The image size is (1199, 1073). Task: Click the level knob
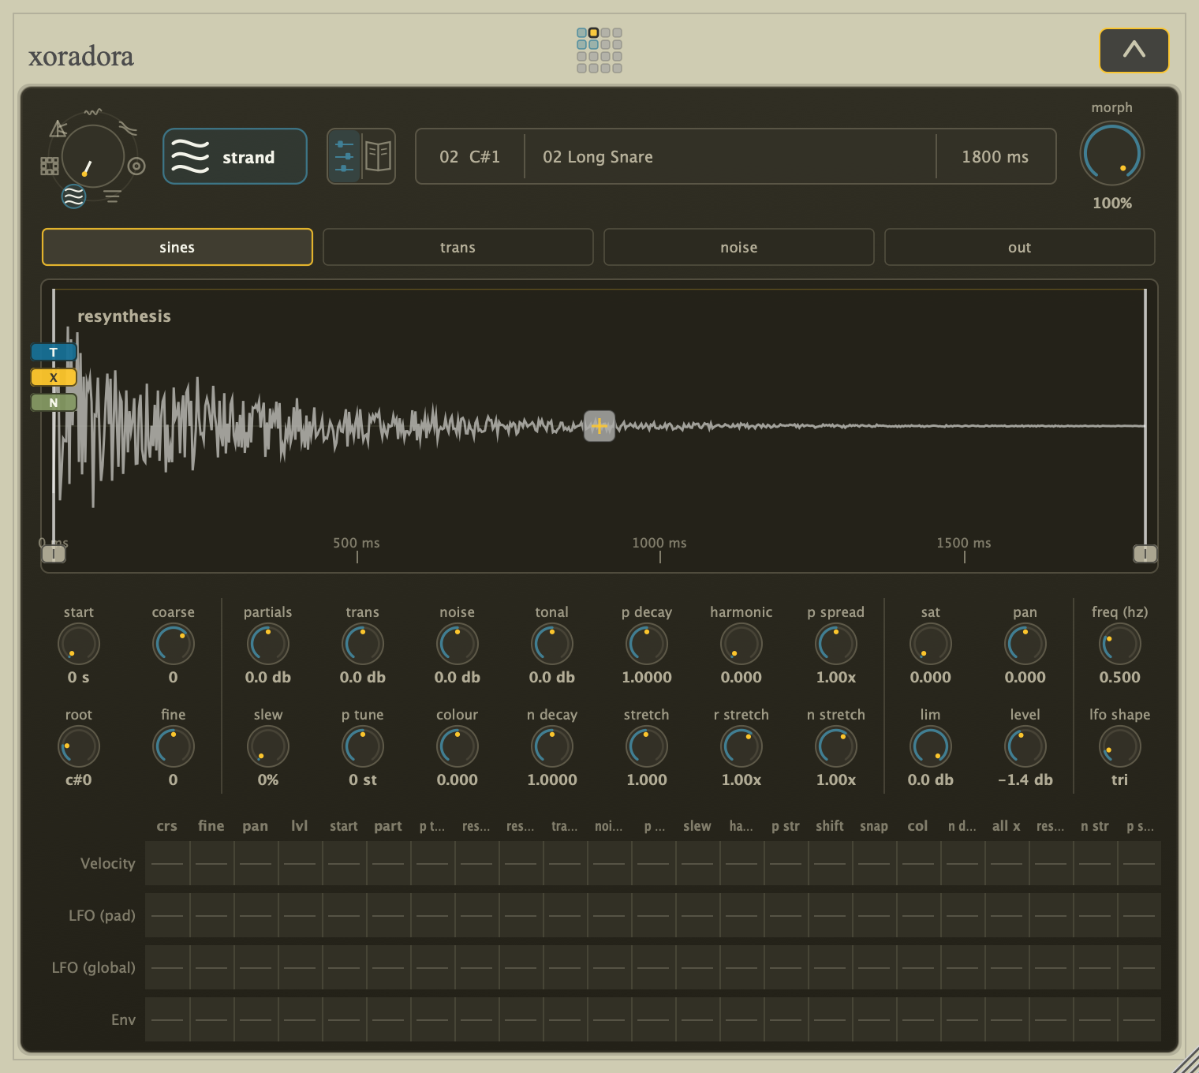[1025, 746]
